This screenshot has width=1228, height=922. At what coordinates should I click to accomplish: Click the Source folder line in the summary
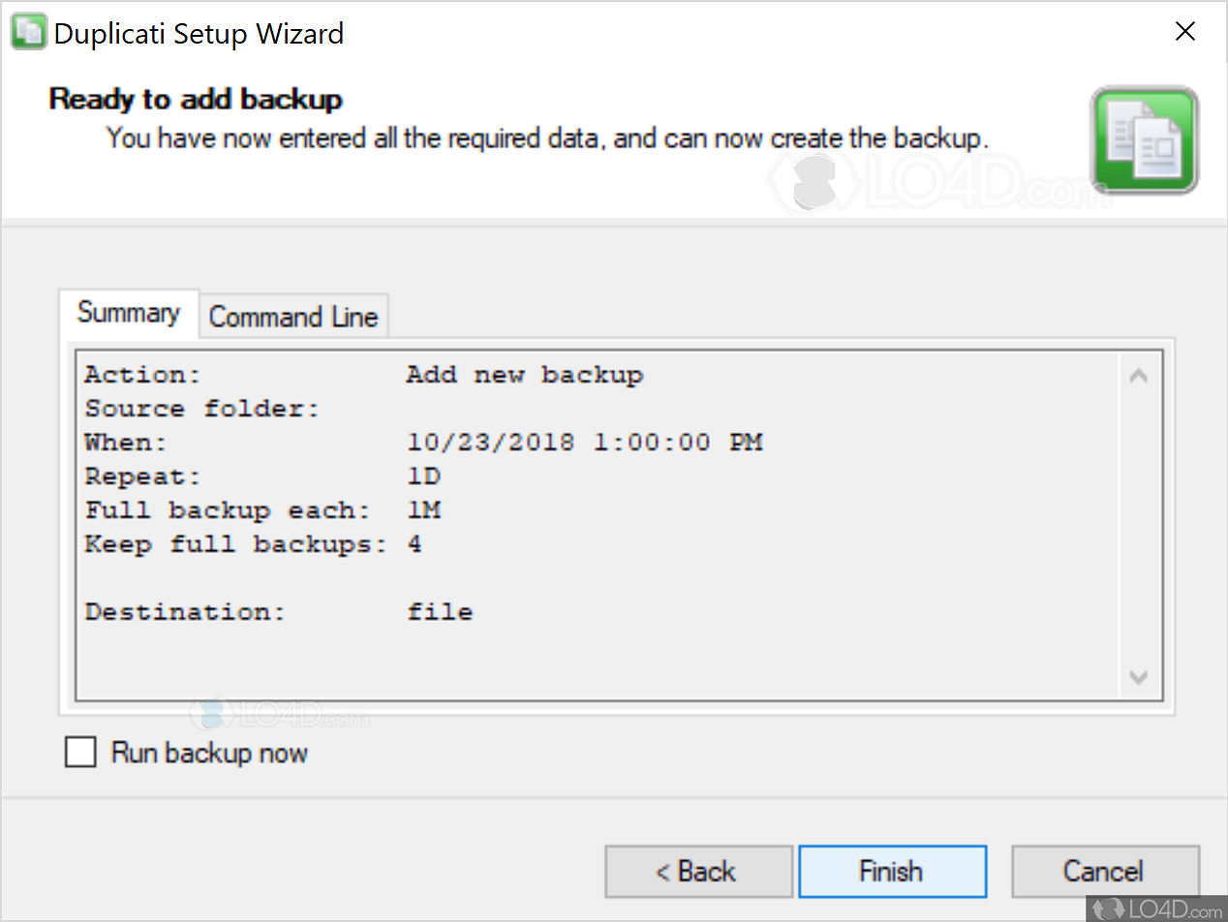tap(202, 409)
